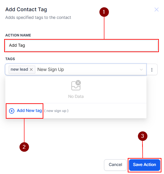The image size is (164, 174).
Task: Select the 'new lead' tag chip
Action: [x=19, y=69]
